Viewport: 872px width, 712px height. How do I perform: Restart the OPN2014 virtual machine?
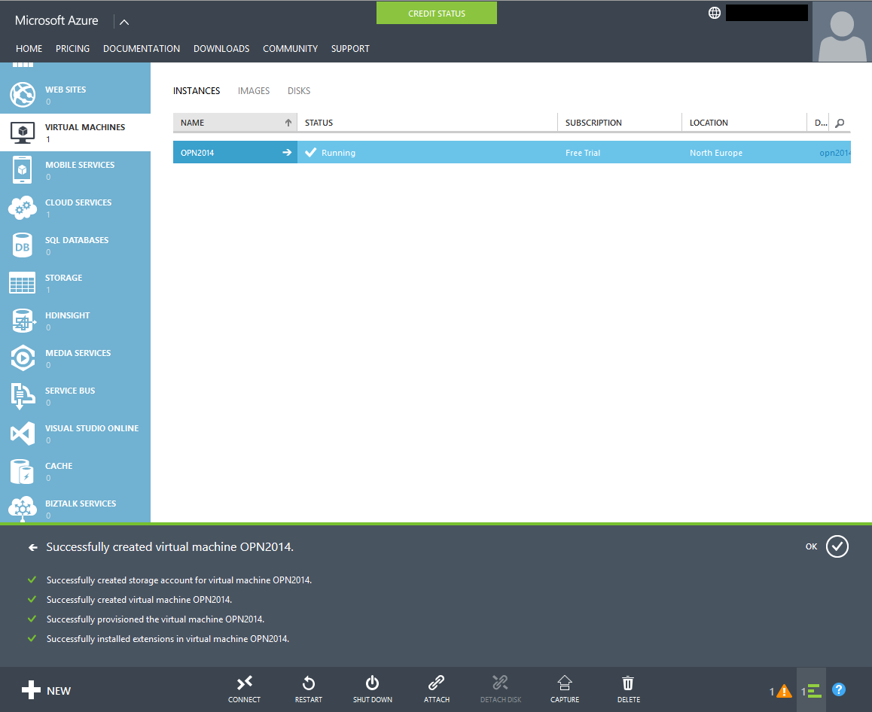click(309, 689)
